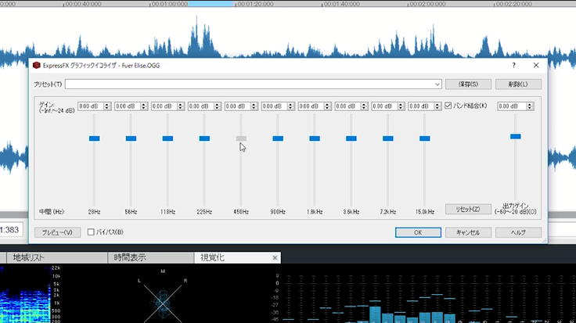Click the キャンセル button
Image resolution: width=576 pixels, height=323 pixels.
pyautogui.click(x=468, y=232)
